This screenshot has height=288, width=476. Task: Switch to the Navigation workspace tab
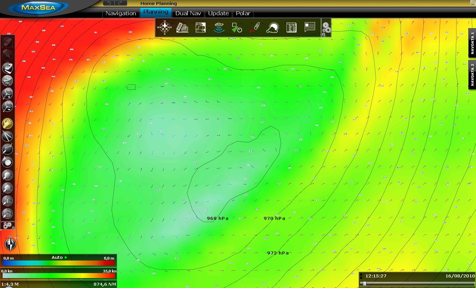(121, 13)
